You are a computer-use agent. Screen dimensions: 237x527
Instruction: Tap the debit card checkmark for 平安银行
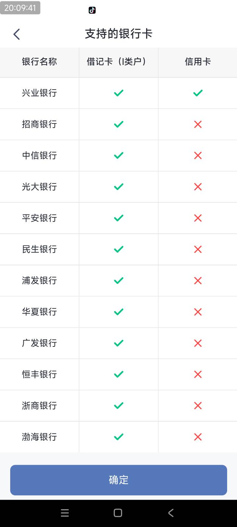[x=118, y=218]
